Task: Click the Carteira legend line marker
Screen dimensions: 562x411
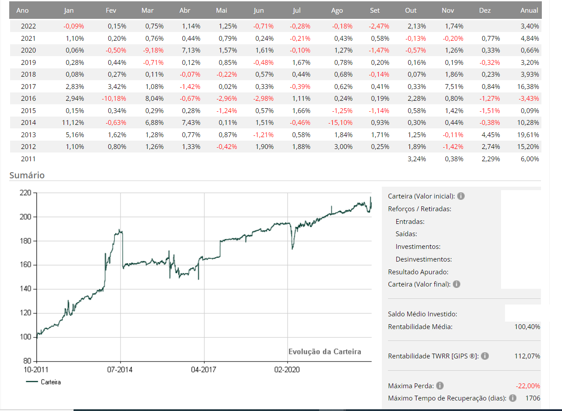Action: point(32,382)
